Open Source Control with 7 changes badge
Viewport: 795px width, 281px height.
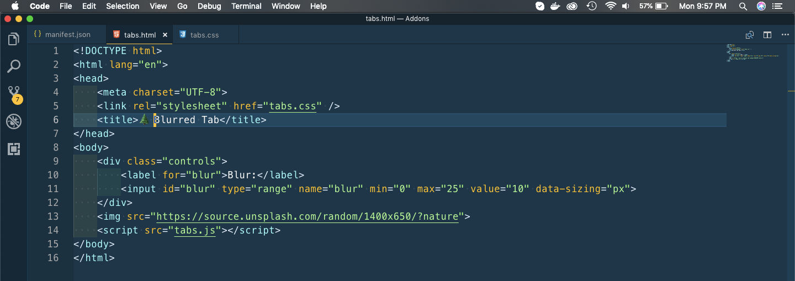click(x=14, y=94)
